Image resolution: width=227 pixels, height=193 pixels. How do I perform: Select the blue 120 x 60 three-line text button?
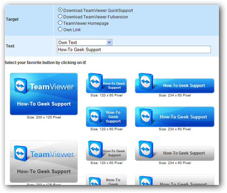coord(106,117)
